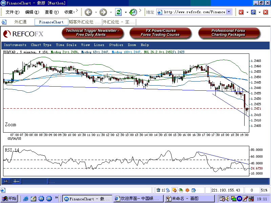The width and height of the screenshot is (271, 203).
Task: Click the trash can icon in status bar
Action: click(158, 190)
